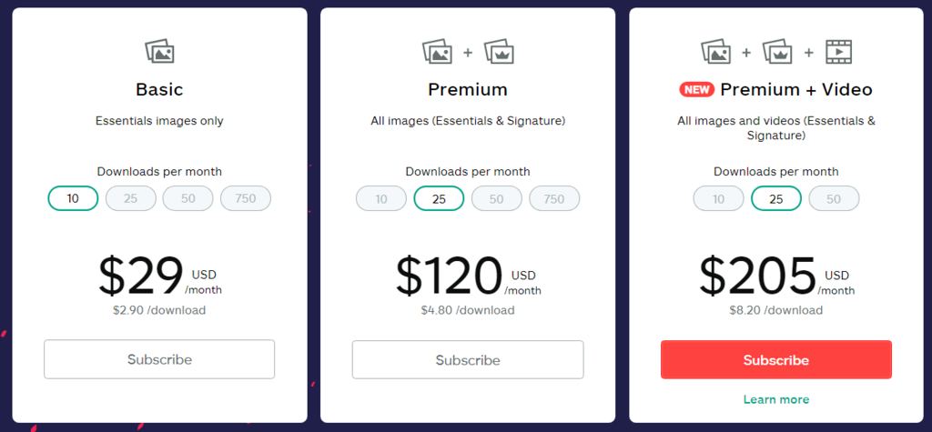Choose 50 downloads in Premium + Video
The width and height of the screenshot is (932, 432).
834,199
